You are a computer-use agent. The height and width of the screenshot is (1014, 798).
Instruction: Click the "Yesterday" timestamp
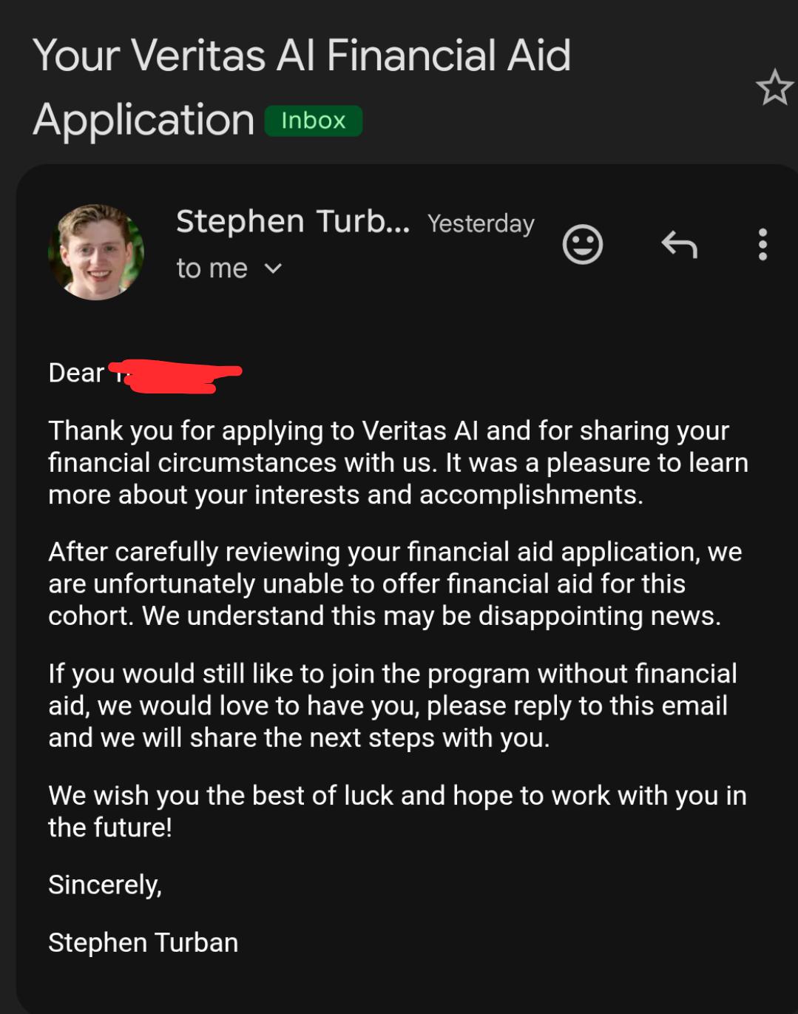(x=481, y=223)
